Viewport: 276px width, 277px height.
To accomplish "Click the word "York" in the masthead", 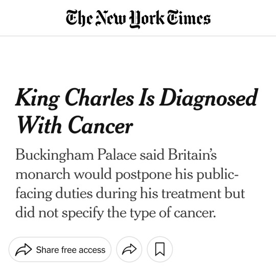I will coord(147,19).
